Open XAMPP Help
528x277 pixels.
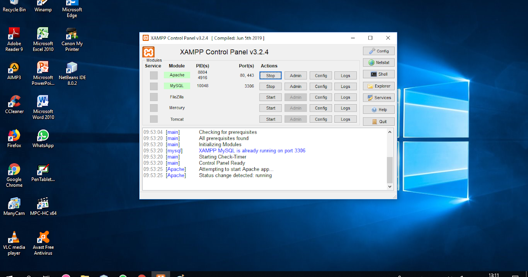pyautogui.click(x=379, y=109)
